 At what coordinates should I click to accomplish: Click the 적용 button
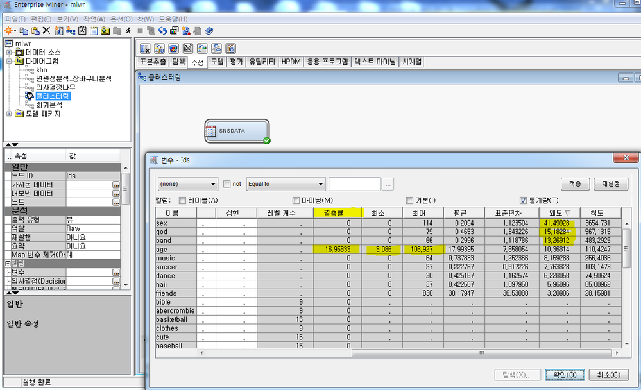(575, 184)
